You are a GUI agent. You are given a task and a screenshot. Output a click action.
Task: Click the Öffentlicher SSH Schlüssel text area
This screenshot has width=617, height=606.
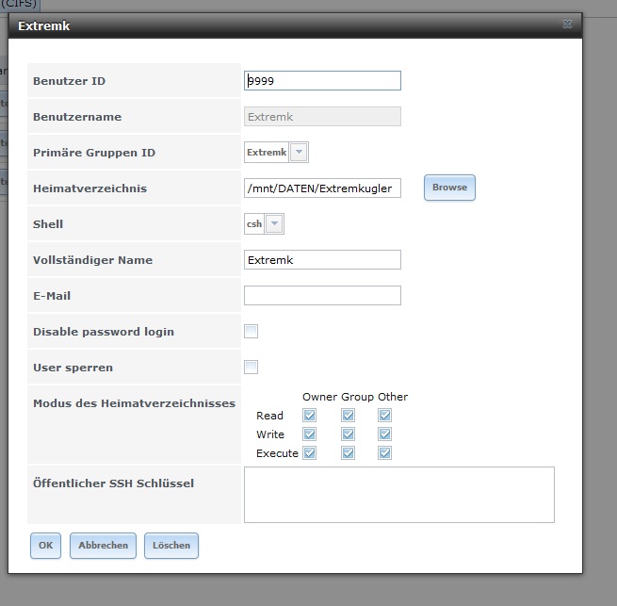click(x=399, y=495)
